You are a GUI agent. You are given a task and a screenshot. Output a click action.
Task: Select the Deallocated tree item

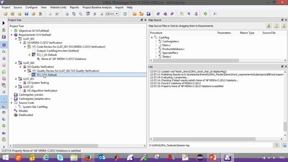(26, 115)
